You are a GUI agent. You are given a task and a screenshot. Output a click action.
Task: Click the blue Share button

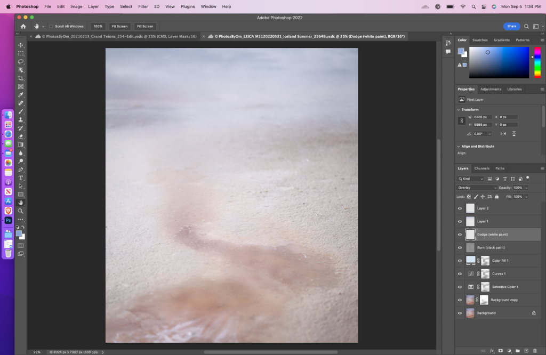coord(511,26)
